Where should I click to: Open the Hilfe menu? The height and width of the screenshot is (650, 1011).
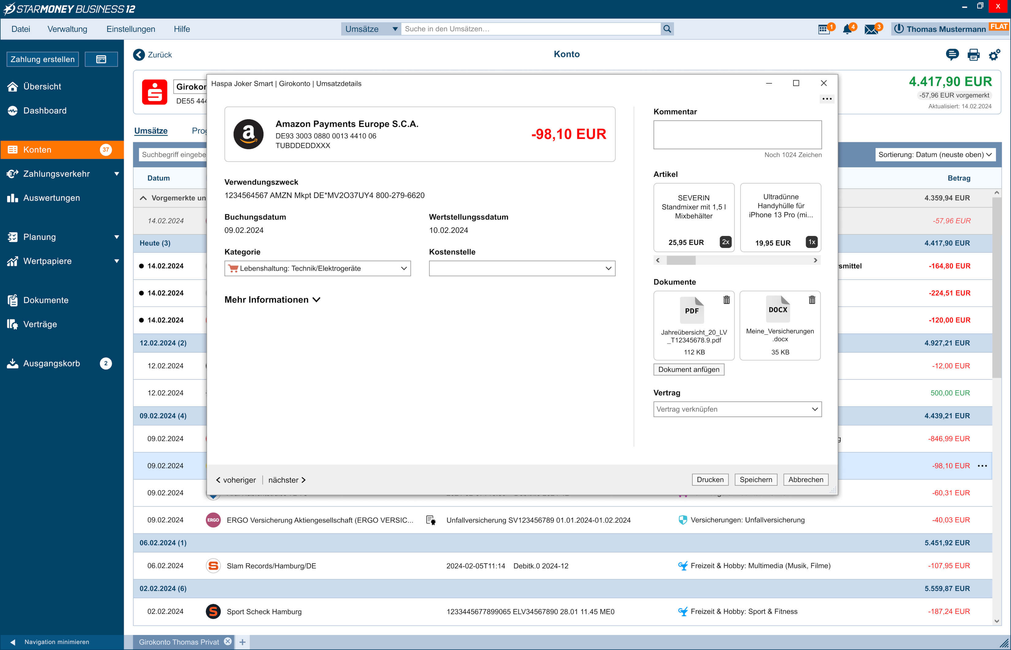[x=182, y=29]
